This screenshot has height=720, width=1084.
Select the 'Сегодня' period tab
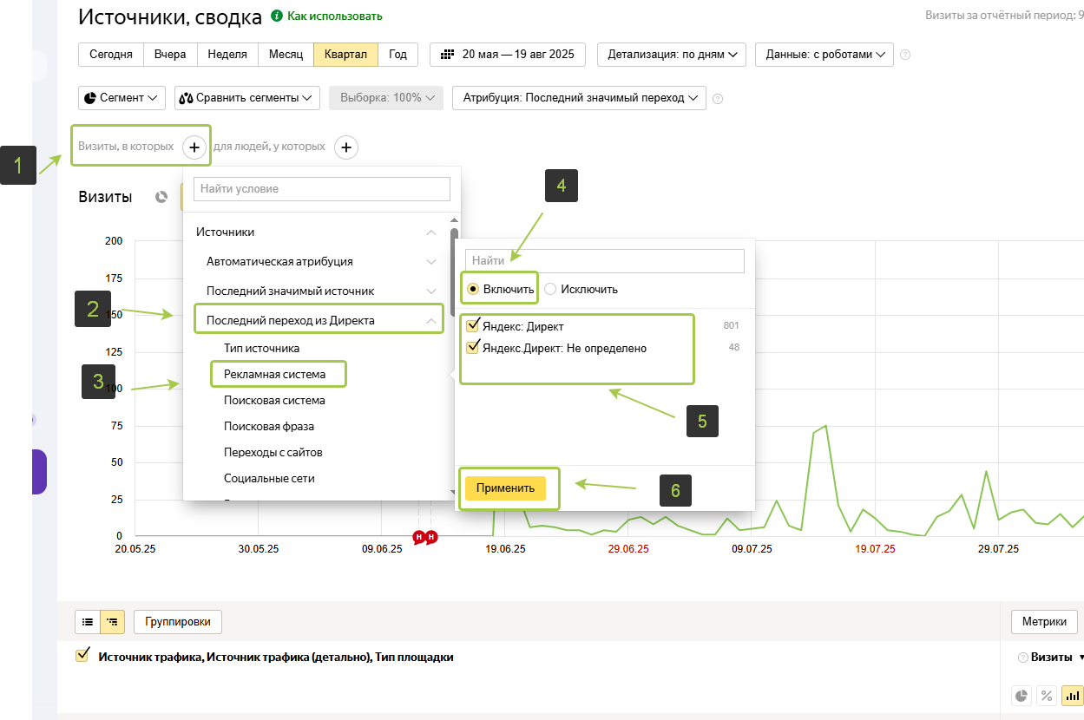[x=110, y=54]
